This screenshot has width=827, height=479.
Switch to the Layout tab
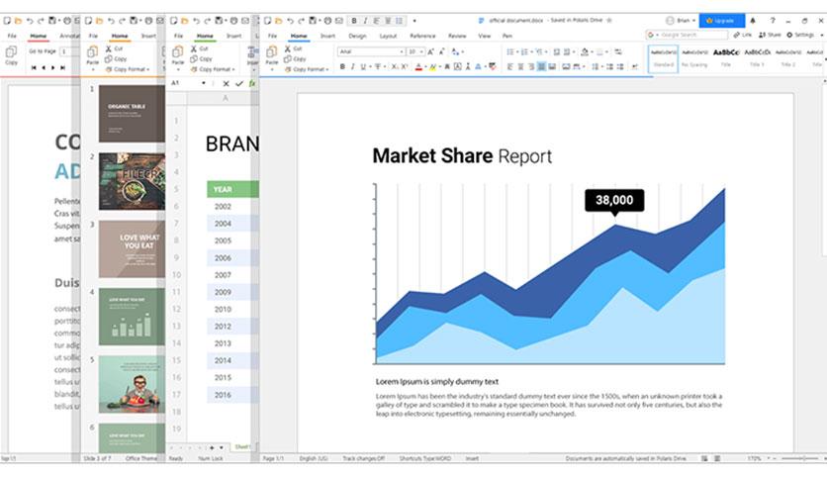[x=388, y=36]
